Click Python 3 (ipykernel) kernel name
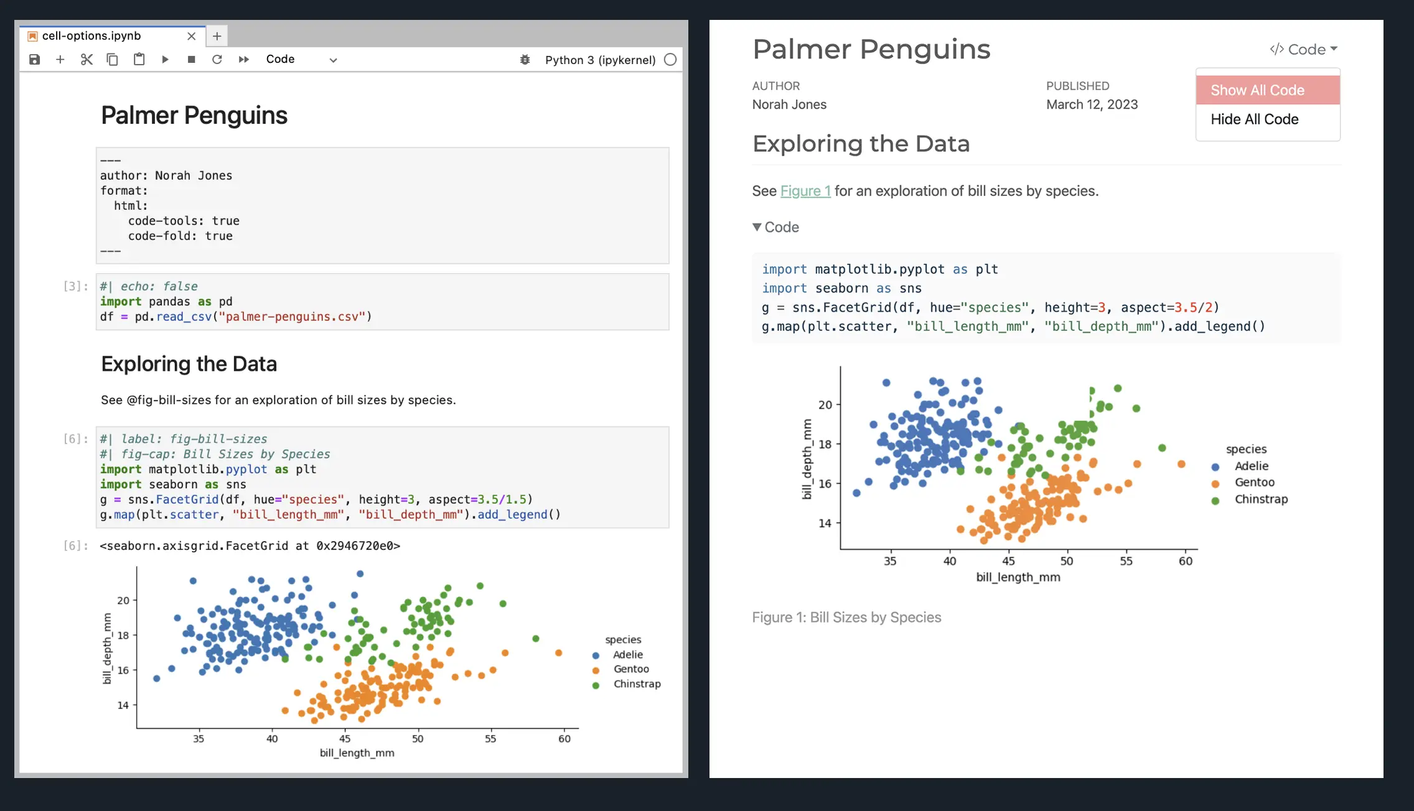 600,60
